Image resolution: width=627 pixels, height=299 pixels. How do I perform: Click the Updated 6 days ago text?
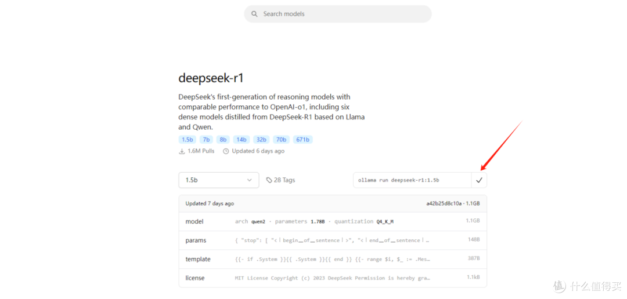(258, 151)
